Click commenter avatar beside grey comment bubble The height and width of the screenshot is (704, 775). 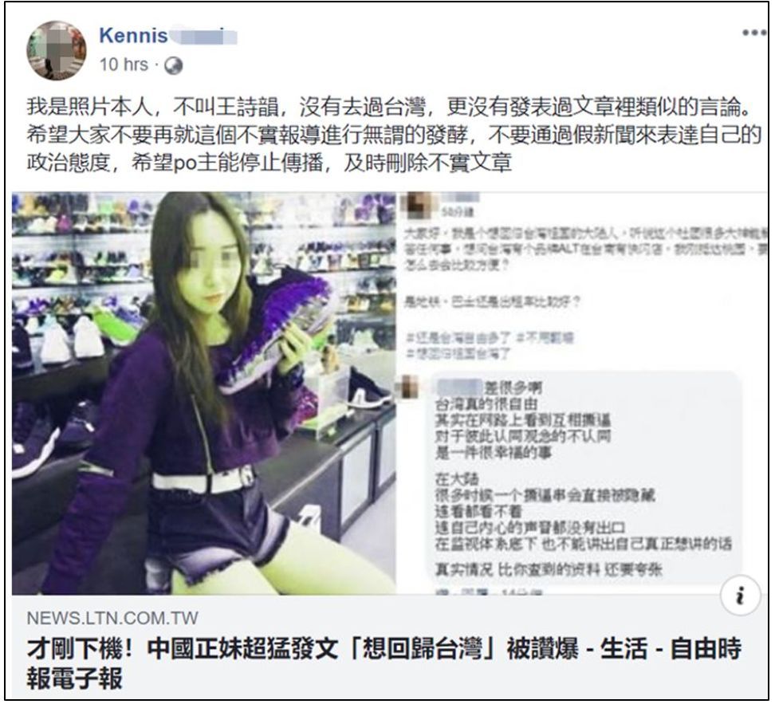click(411, 386)
